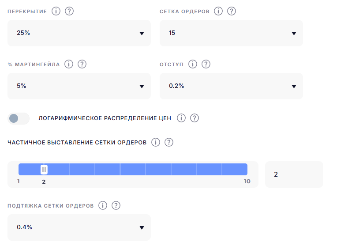Open help question icon for СЕТКА ОРДЕРОВ

[231, 11]
